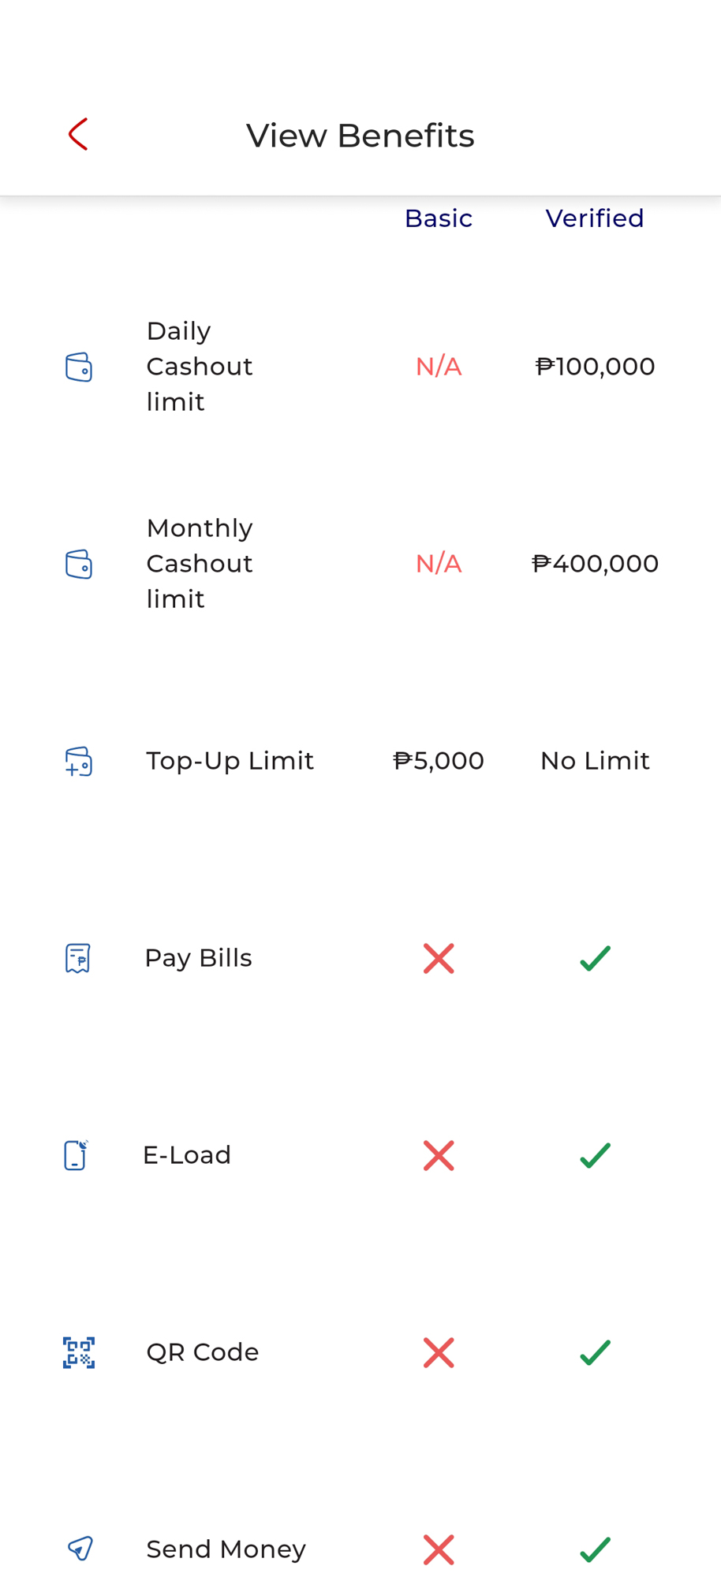Click the red X for E-Load
This screenshot has width=721, height=1577.
point(439,1155)
